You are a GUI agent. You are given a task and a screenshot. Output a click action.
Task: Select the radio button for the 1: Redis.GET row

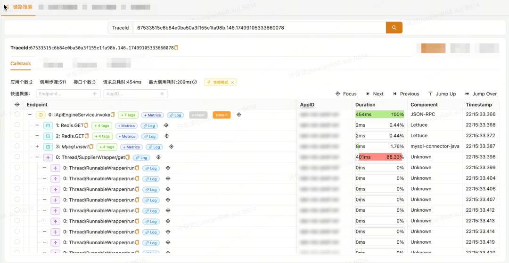click(17, 124)
